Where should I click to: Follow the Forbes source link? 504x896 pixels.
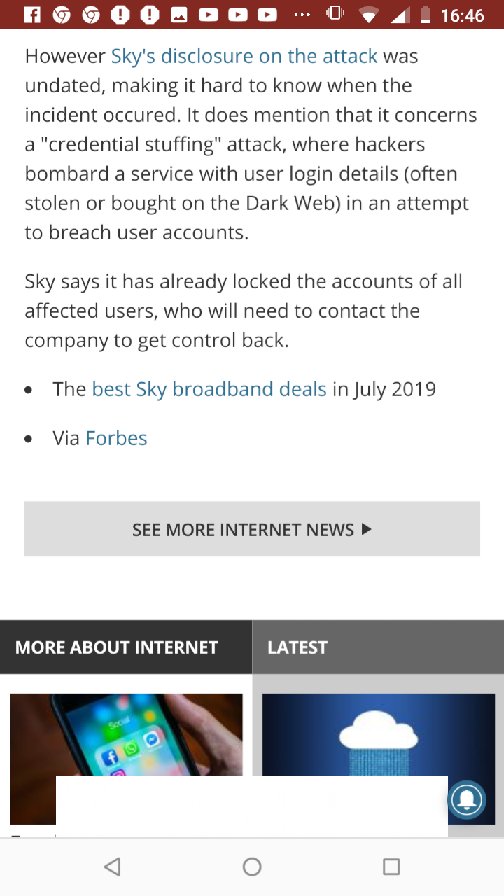[x=116, y=438]
